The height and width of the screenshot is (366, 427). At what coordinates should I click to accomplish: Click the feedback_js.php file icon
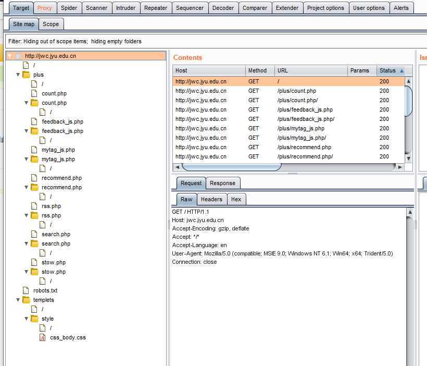point(34,121)
